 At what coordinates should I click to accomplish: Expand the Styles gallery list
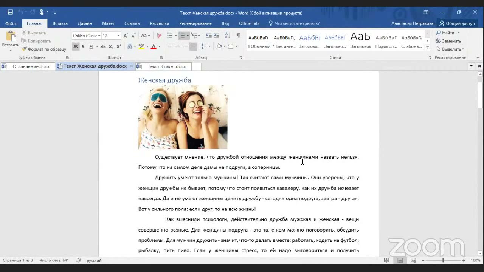(x=428, y=48)
